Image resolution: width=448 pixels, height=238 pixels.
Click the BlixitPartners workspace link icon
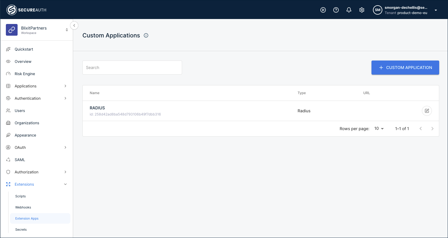pyautogui.click(x=12, y=30)
